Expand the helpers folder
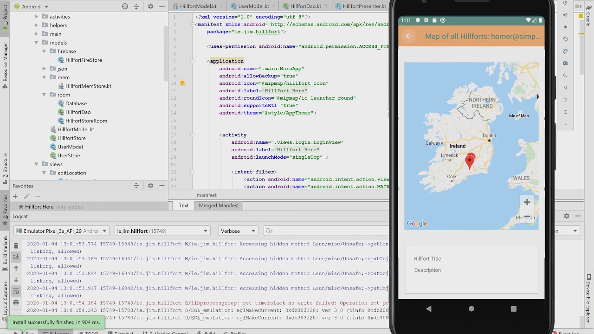This screenshot has height=334, width=594. point(36,25)
